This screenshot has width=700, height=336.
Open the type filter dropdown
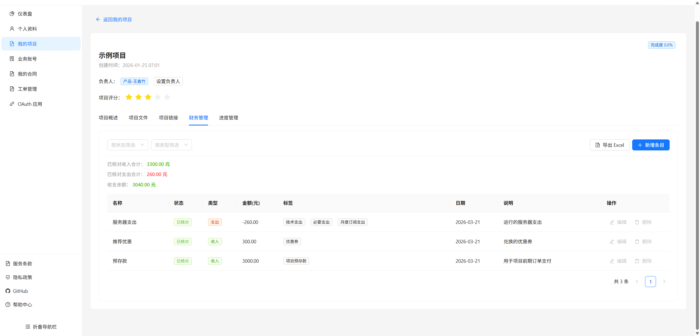coord(171,145)
